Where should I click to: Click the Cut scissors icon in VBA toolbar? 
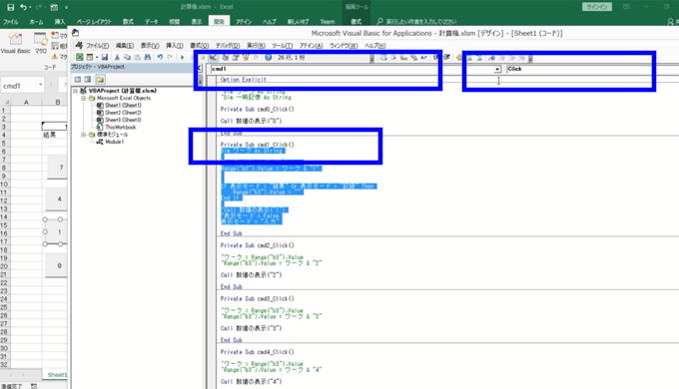pyautogui.click(x=117, y=57)
